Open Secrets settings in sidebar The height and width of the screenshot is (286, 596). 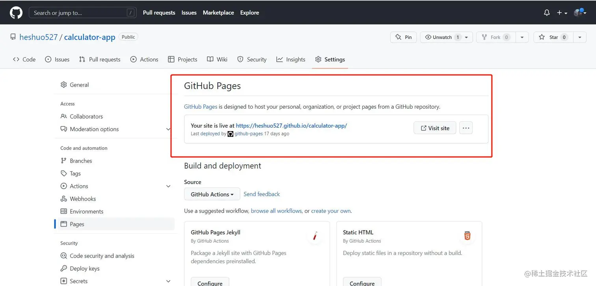(x=78, y=281)
